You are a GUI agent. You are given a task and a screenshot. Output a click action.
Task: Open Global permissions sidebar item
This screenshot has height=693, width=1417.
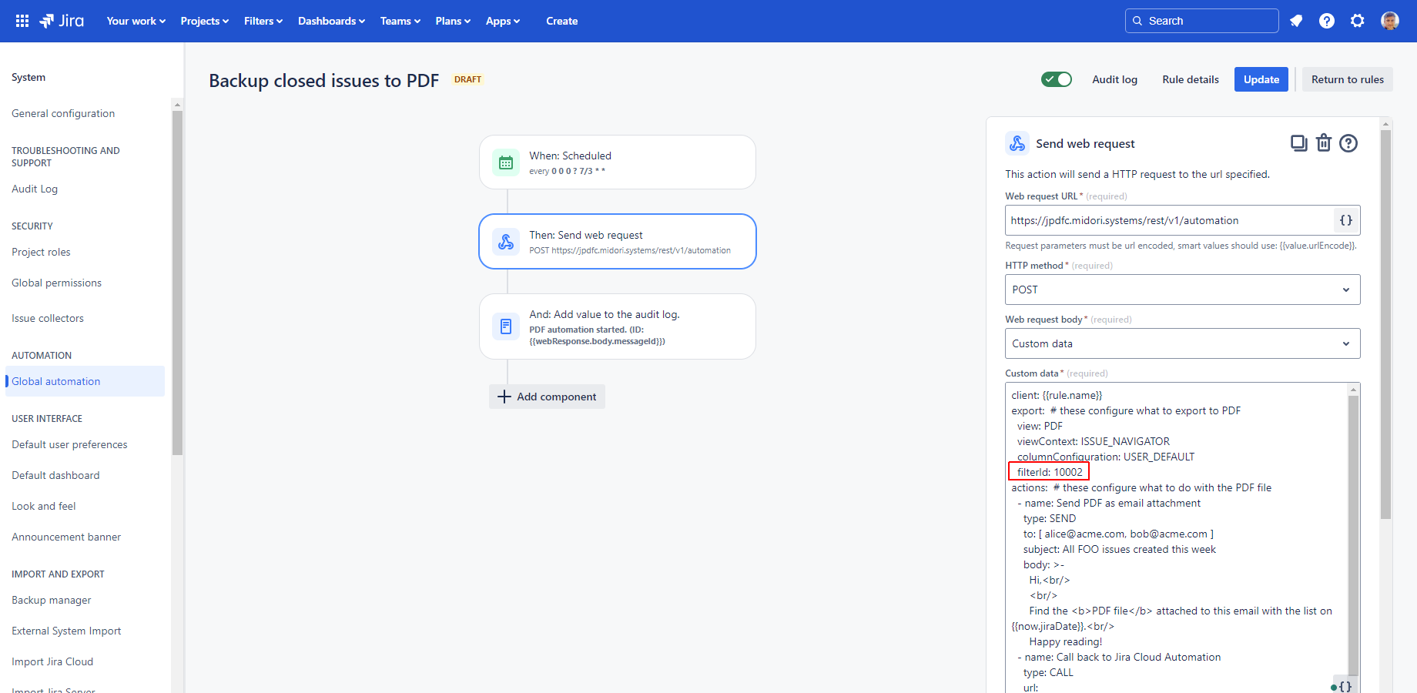(56, 283)
